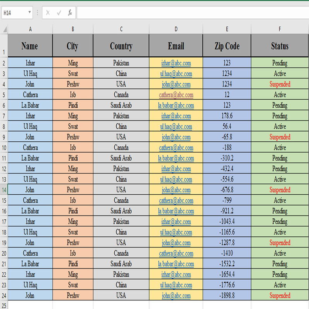Select the Zip Code cell containing -1410
The height and width of the screenshot is (309, 309).
[x=227, y=253]
